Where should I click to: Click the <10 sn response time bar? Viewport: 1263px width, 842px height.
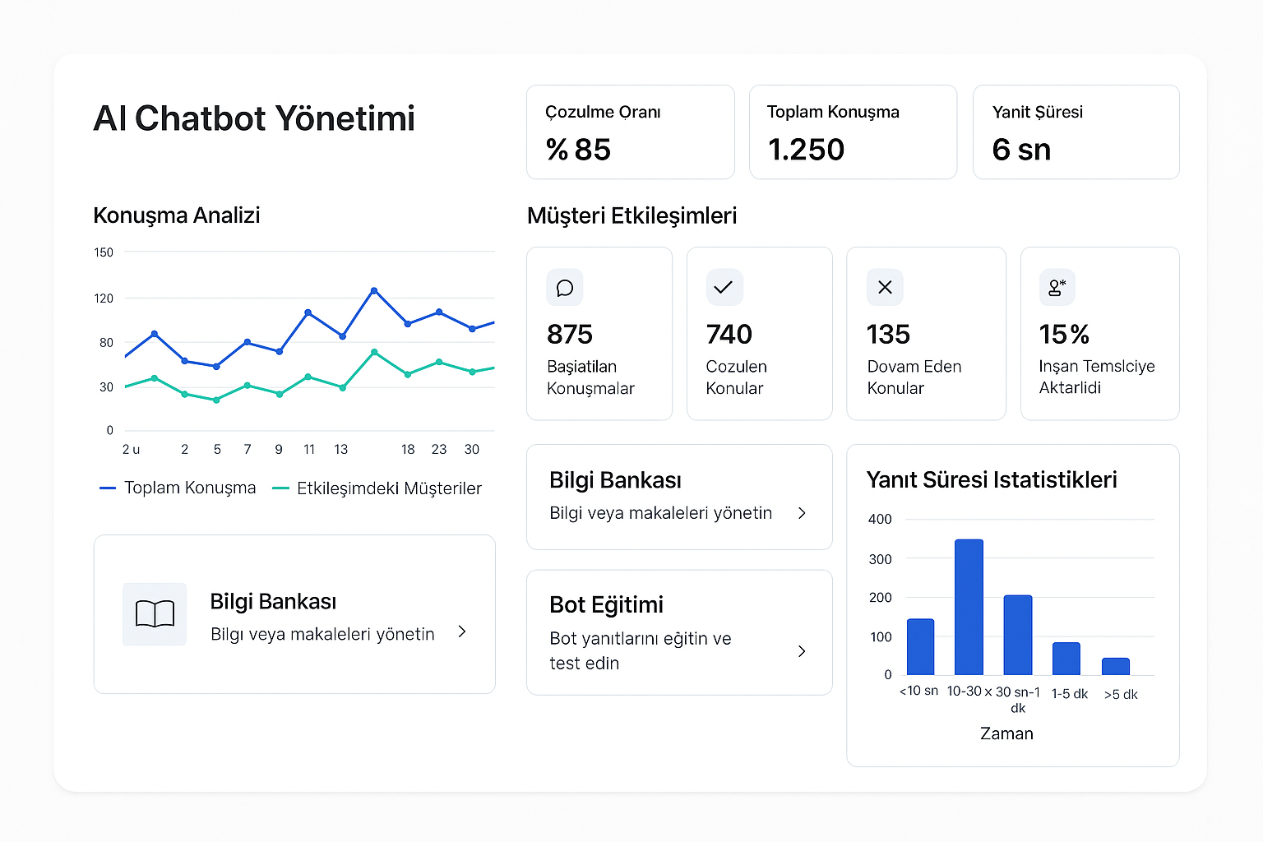pos(920,647)
